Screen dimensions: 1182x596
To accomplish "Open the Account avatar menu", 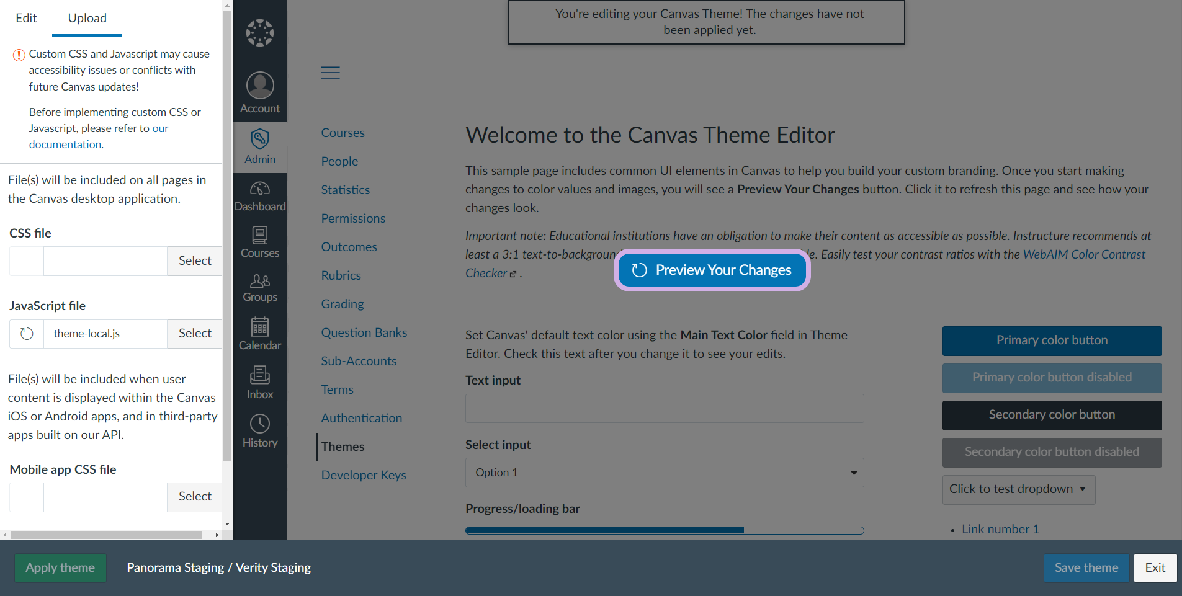I will (x=260, y=92).
